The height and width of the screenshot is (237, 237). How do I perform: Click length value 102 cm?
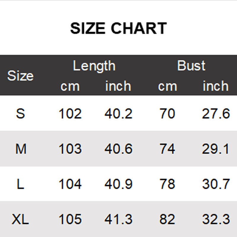coord(70,113)
